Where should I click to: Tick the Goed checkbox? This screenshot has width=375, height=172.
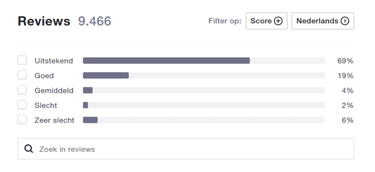coord(22,75)
